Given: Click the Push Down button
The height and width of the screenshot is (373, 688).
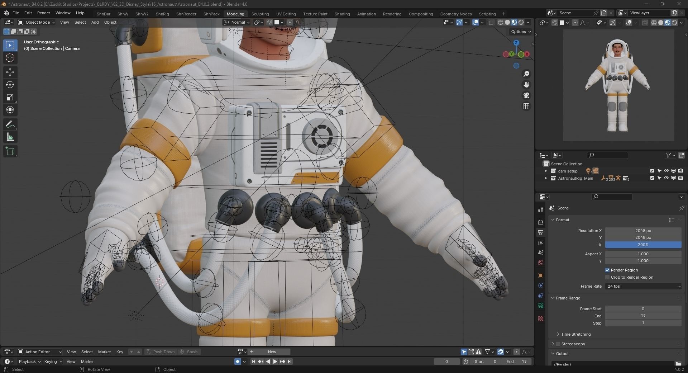Looking at the screenshot, I should pos(161,352).
